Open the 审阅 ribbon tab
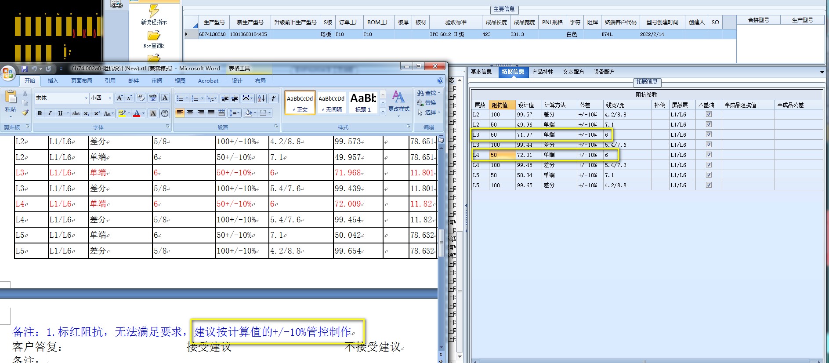Image resolution: width=829 pixels, height=363 pixels. pyautogui.click(x=157, y=81)
